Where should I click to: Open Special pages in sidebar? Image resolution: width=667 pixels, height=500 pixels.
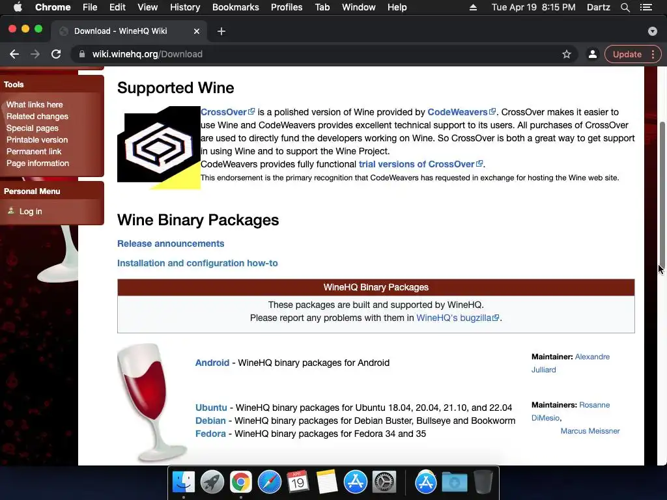33,128
